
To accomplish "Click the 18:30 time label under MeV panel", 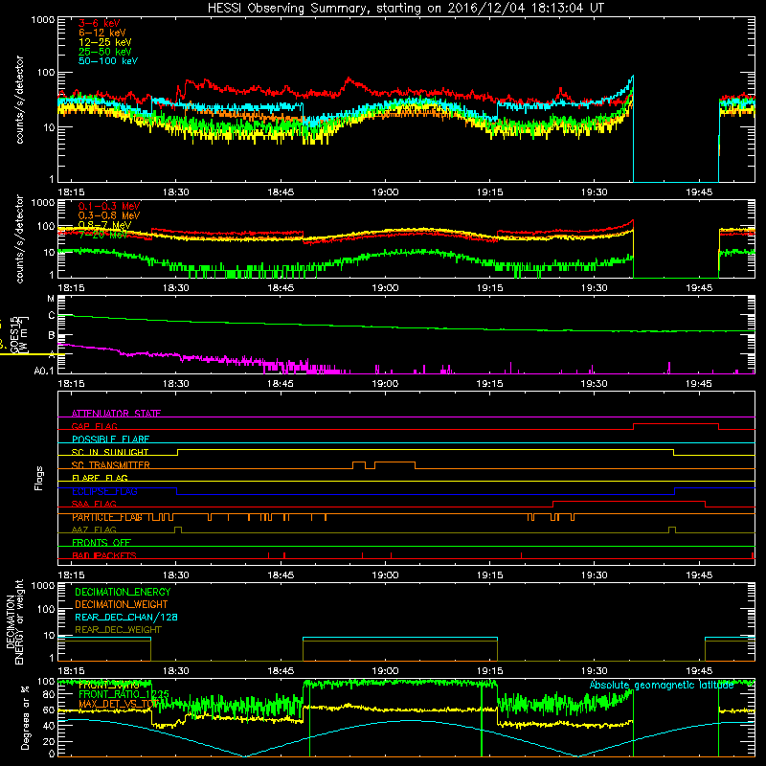I will point(176,288).
